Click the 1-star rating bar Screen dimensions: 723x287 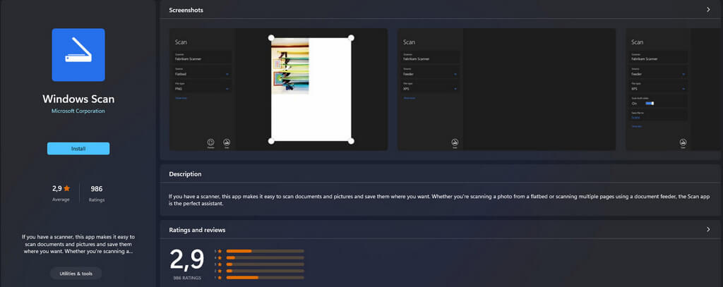pyautogui.click(x=265, y=277)
